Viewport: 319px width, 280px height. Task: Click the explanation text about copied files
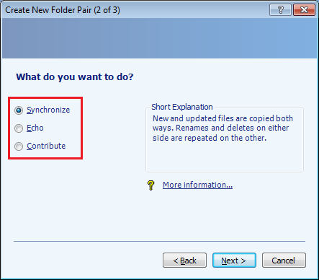point(223,128)
